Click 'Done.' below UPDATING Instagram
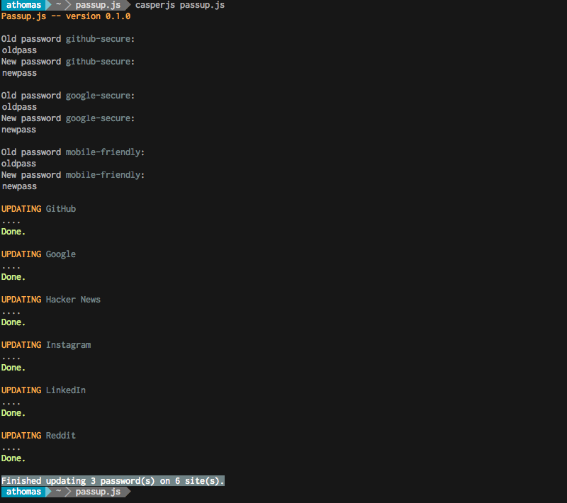567x503 pixels. point(13,368)
